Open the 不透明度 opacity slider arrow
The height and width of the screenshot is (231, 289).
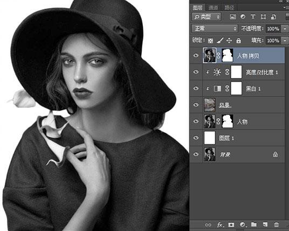(285, 29)
